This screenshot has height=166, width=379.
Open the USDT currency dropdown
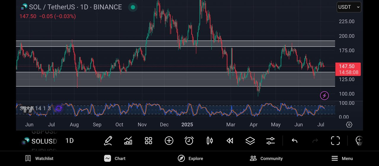point(349,7)
